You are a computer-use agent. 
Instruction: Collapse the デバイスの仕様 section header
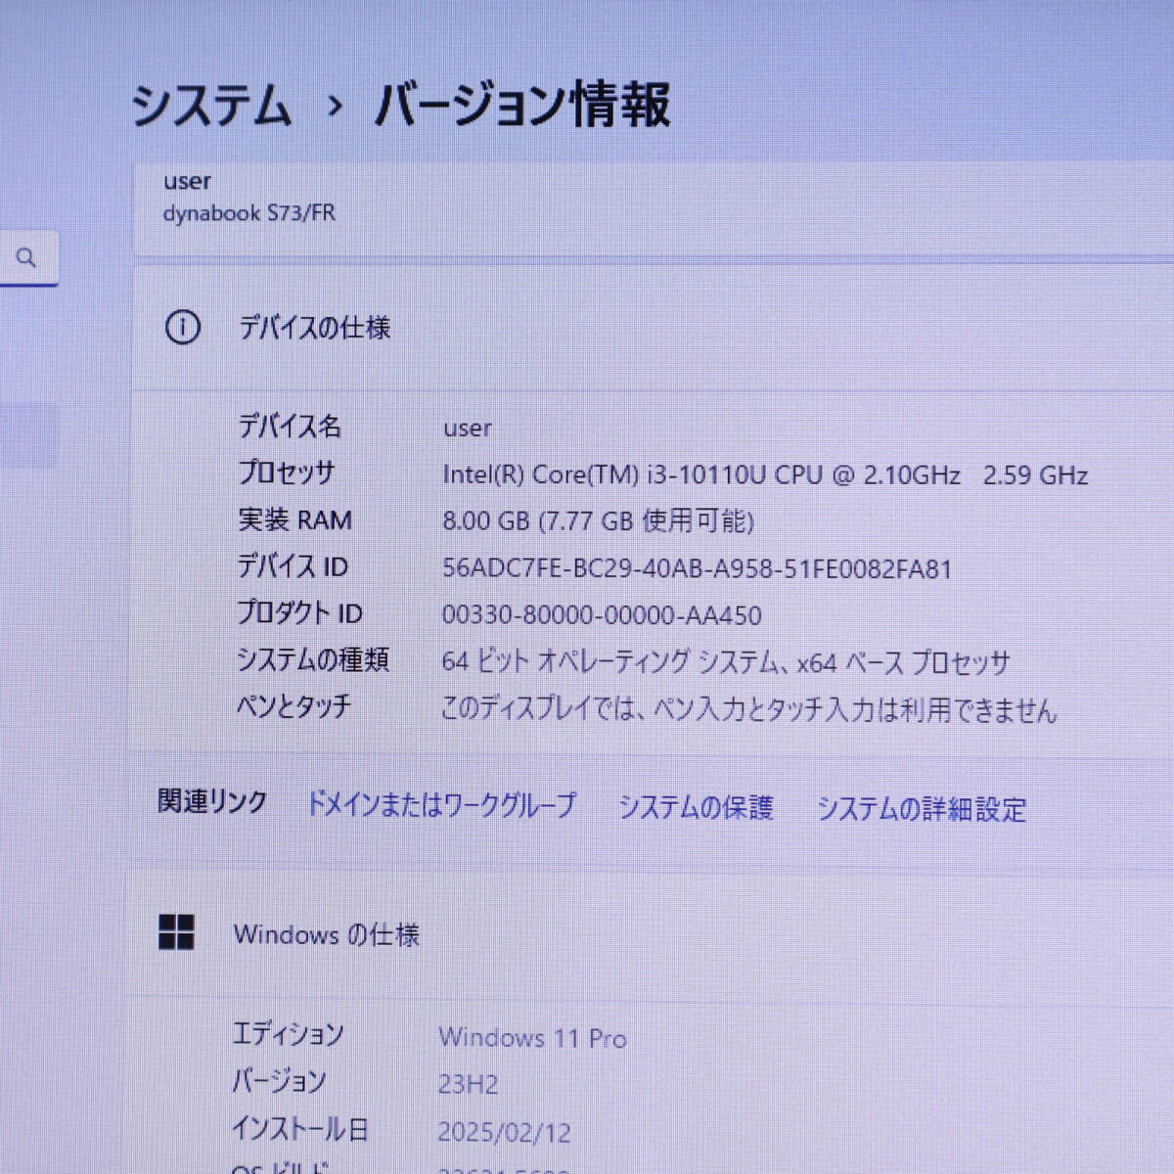[654, 328]
